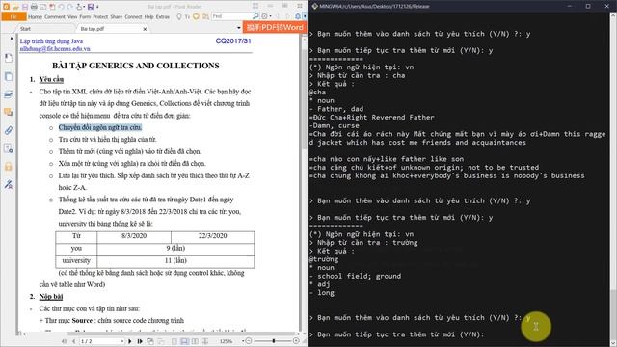Click the table cell '9 (lần)'
Viewport: 617px width, 347px height.
175,249
